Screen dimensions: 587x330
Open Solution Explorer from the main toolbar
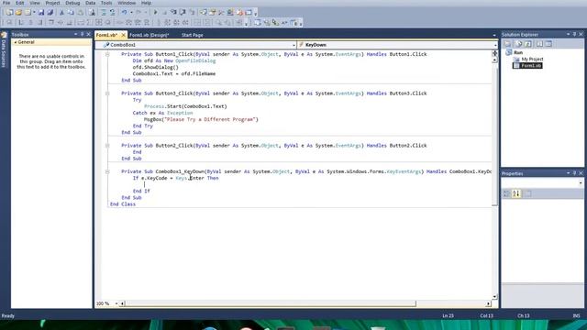click(204, 12)
